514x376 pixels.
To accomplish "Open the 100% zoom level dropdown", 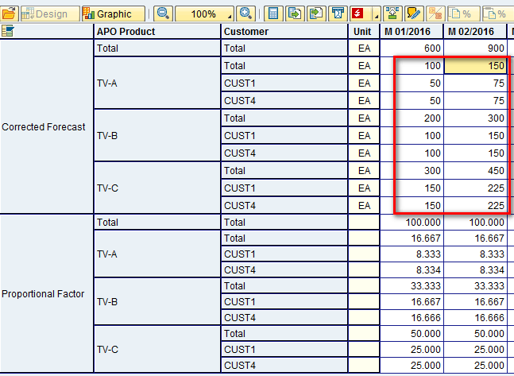I will [x=204, y=14].
